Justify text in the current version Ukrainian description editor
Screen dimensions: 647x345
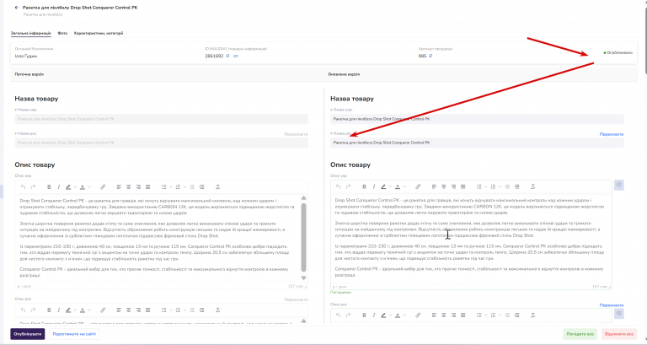coord(147,186)
